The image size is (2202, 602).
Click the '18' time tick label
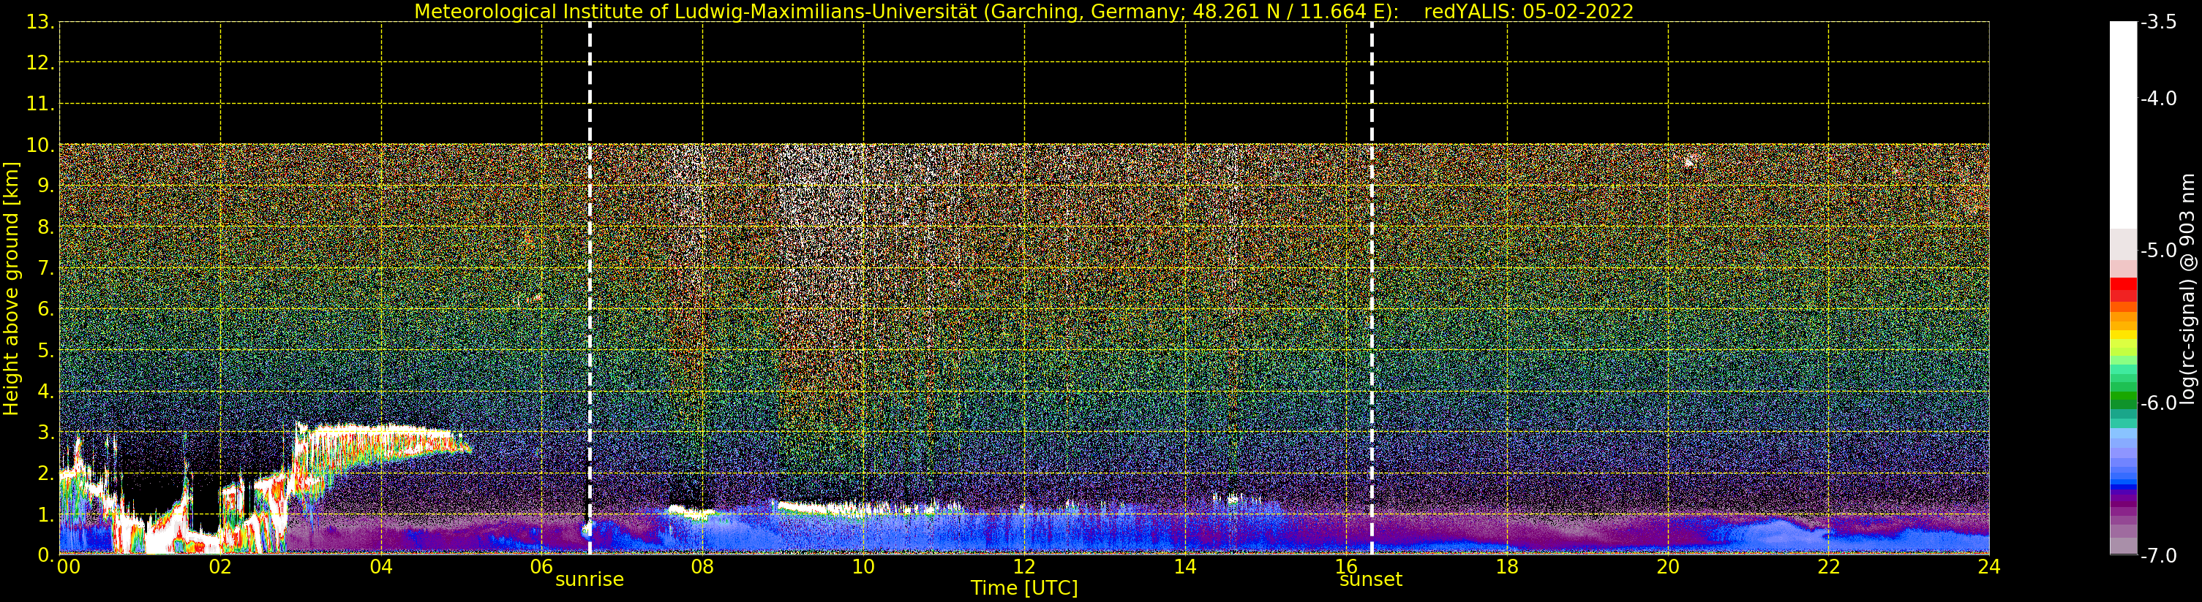coord(1507,567)
